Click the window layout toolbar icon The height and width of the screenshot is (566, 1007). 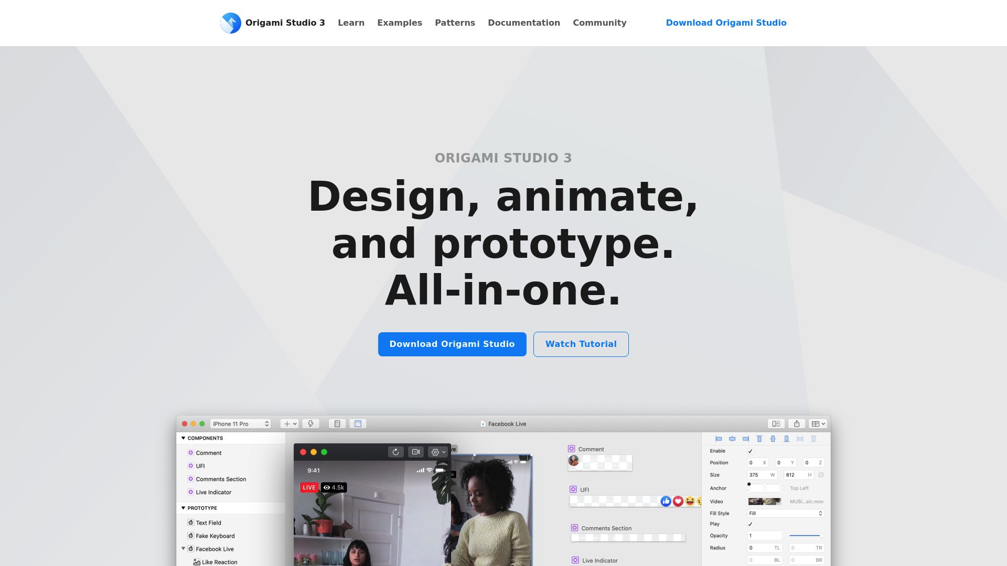tap(358, 424)
